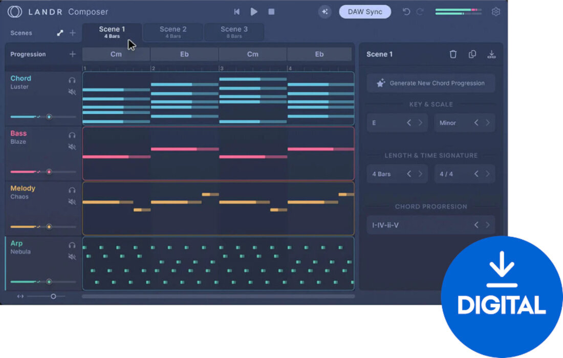Switch to the Scene 3 tab

[234, 32]
